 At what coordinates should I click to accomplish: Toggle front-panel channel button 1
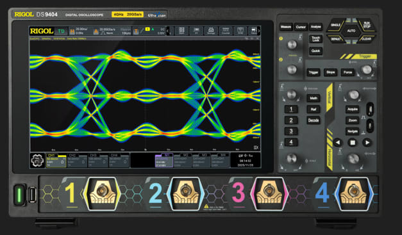pos(291,109)
